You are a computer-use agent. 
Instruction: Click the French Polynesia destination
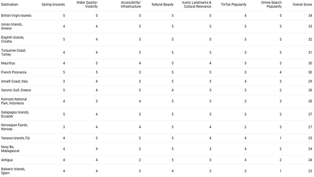(x=14, y=72)
